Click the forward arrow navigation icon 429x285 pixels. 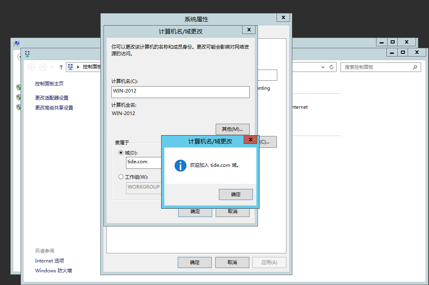[43, 67]
